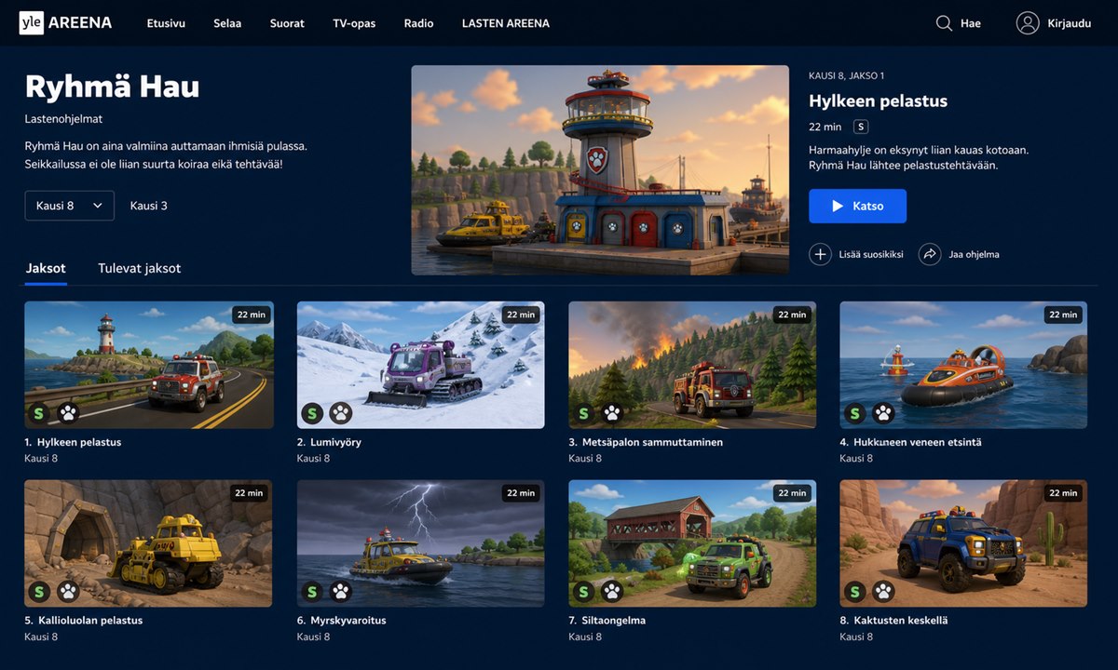Click paw icon on Siltaongelma thumbnail
Viewport: 1118px width, 670px height.
click(x=612, y=590)
